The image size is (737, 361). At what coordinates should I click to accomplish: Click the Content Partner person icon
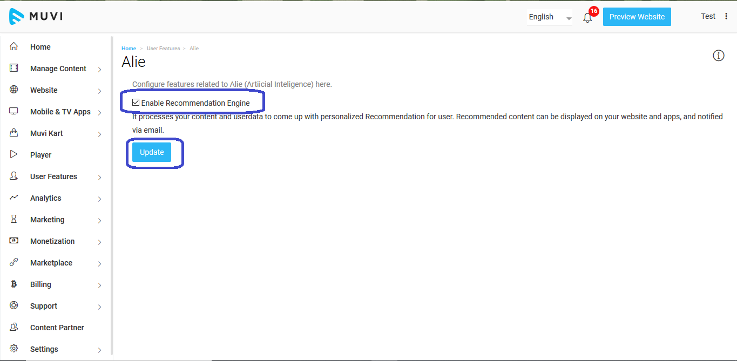[x=14, y=327]
